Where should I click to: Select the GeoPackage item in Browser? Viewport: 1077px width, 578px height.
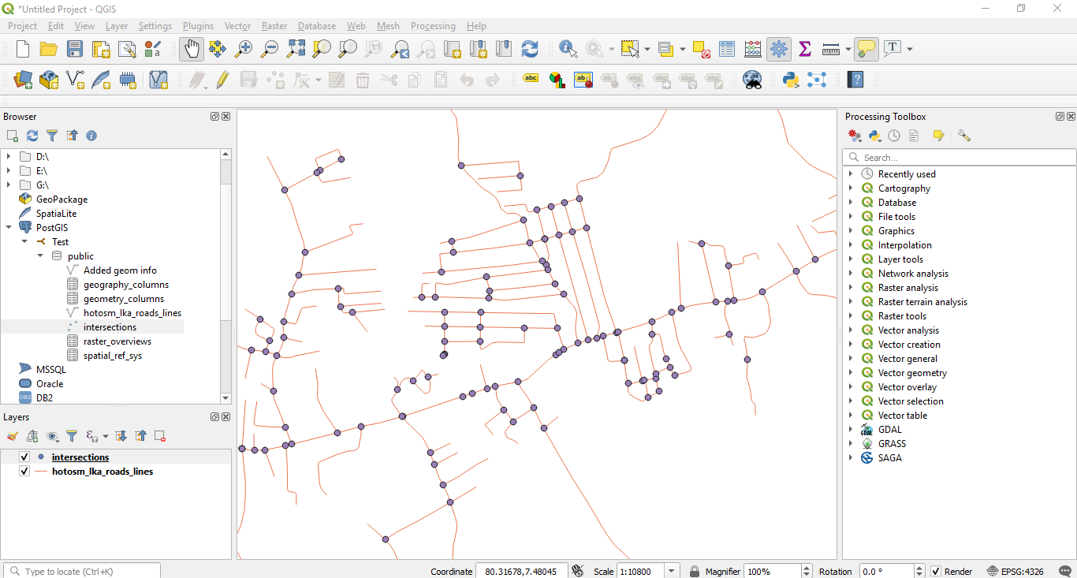61,200
